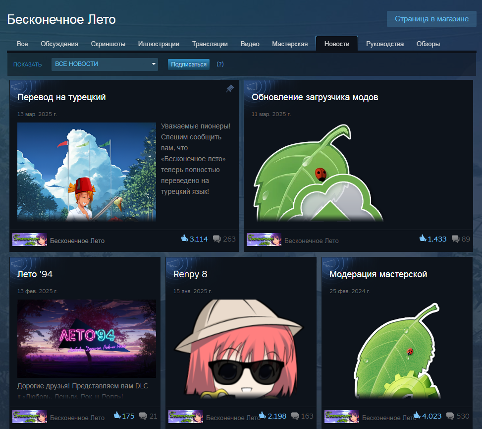
Task: Click group avatar under the Renpy 8 post
Action: point(186,417)
